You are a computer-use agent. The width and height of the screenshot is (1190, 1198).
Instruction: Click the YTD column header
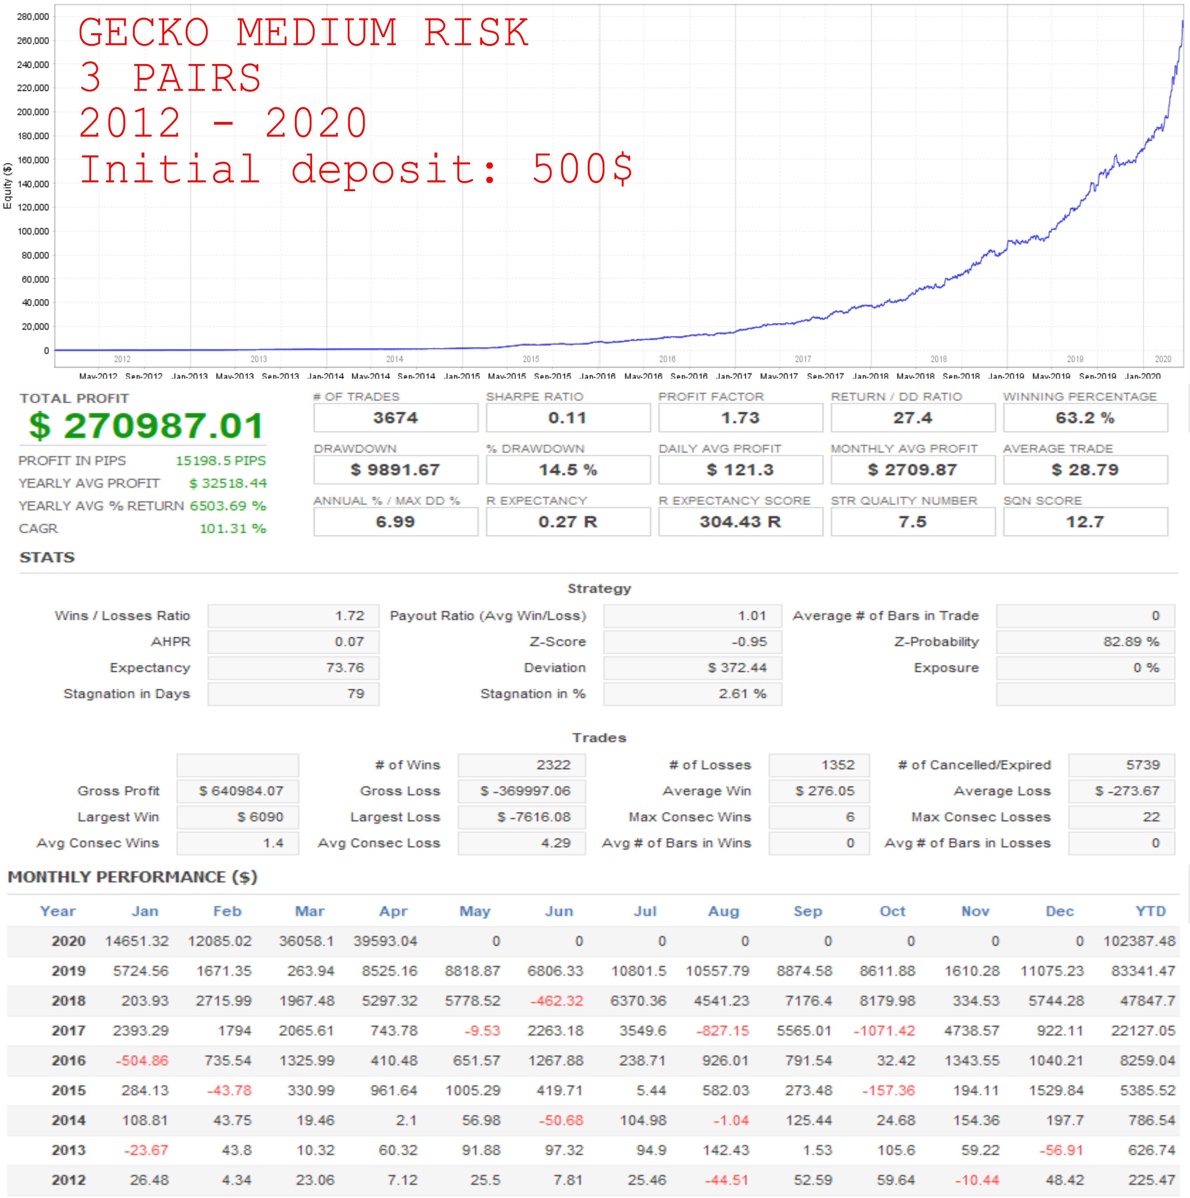point(1150,911)
